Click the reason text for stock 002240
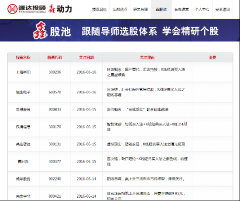Image resolution: width=240 pixels, height=201 pixels. pyautogui.click(x=146, y=179)
